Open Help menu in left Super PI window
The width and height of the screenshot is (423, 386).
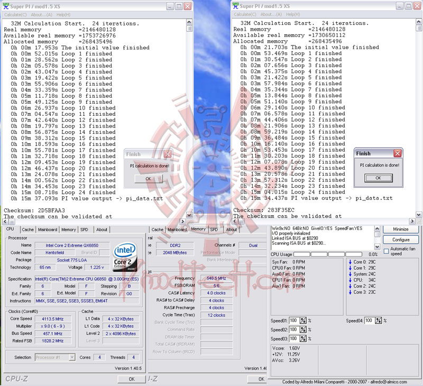click(x=63, y=15)
